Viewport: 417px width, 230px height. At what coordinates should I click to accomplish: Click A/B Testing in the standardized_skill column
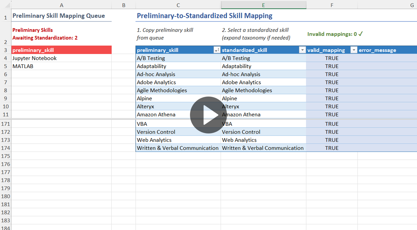263,58
